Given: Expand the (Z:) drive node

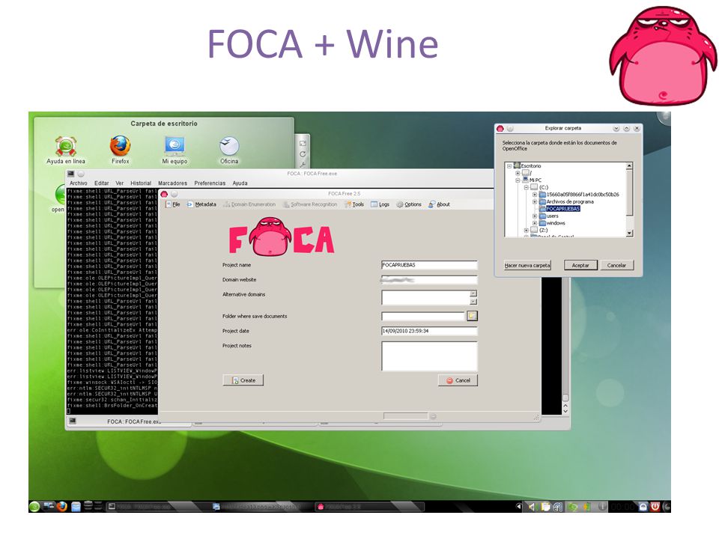Looking at the screenshot, I should click(x=527, y=230).
